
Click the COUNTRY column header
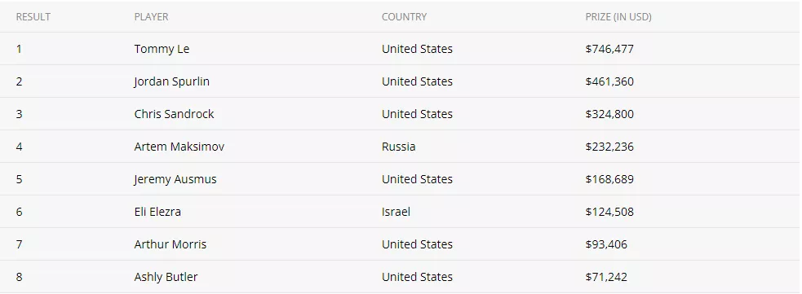[x=404, y=17]
